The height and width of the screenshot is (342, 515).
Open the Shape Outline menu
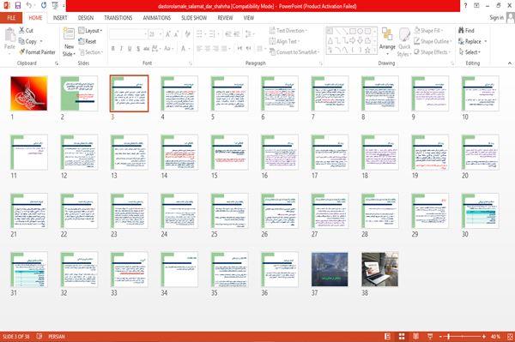point(433,41)
